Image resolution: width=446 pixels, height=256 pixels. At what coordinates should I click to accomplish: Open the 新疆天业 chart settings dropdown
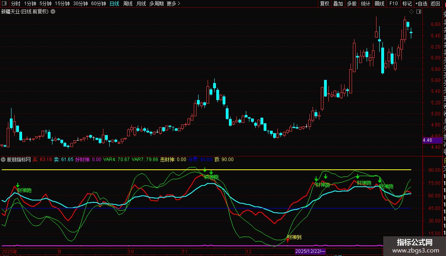pos(53,12)
